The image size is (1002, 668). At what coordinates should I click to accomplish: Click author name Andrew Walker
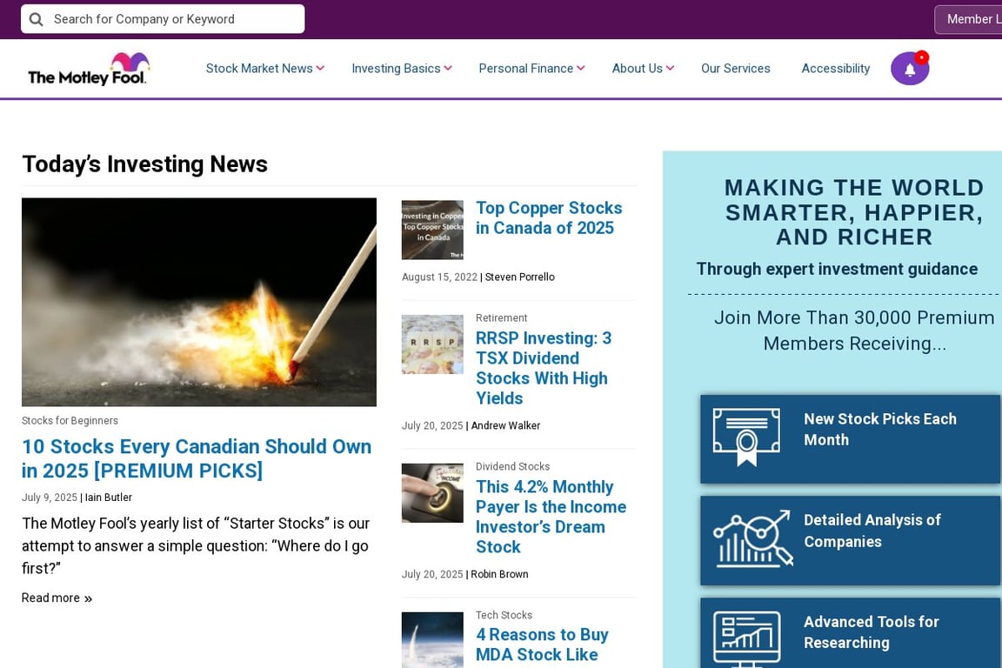click(505, 425)
